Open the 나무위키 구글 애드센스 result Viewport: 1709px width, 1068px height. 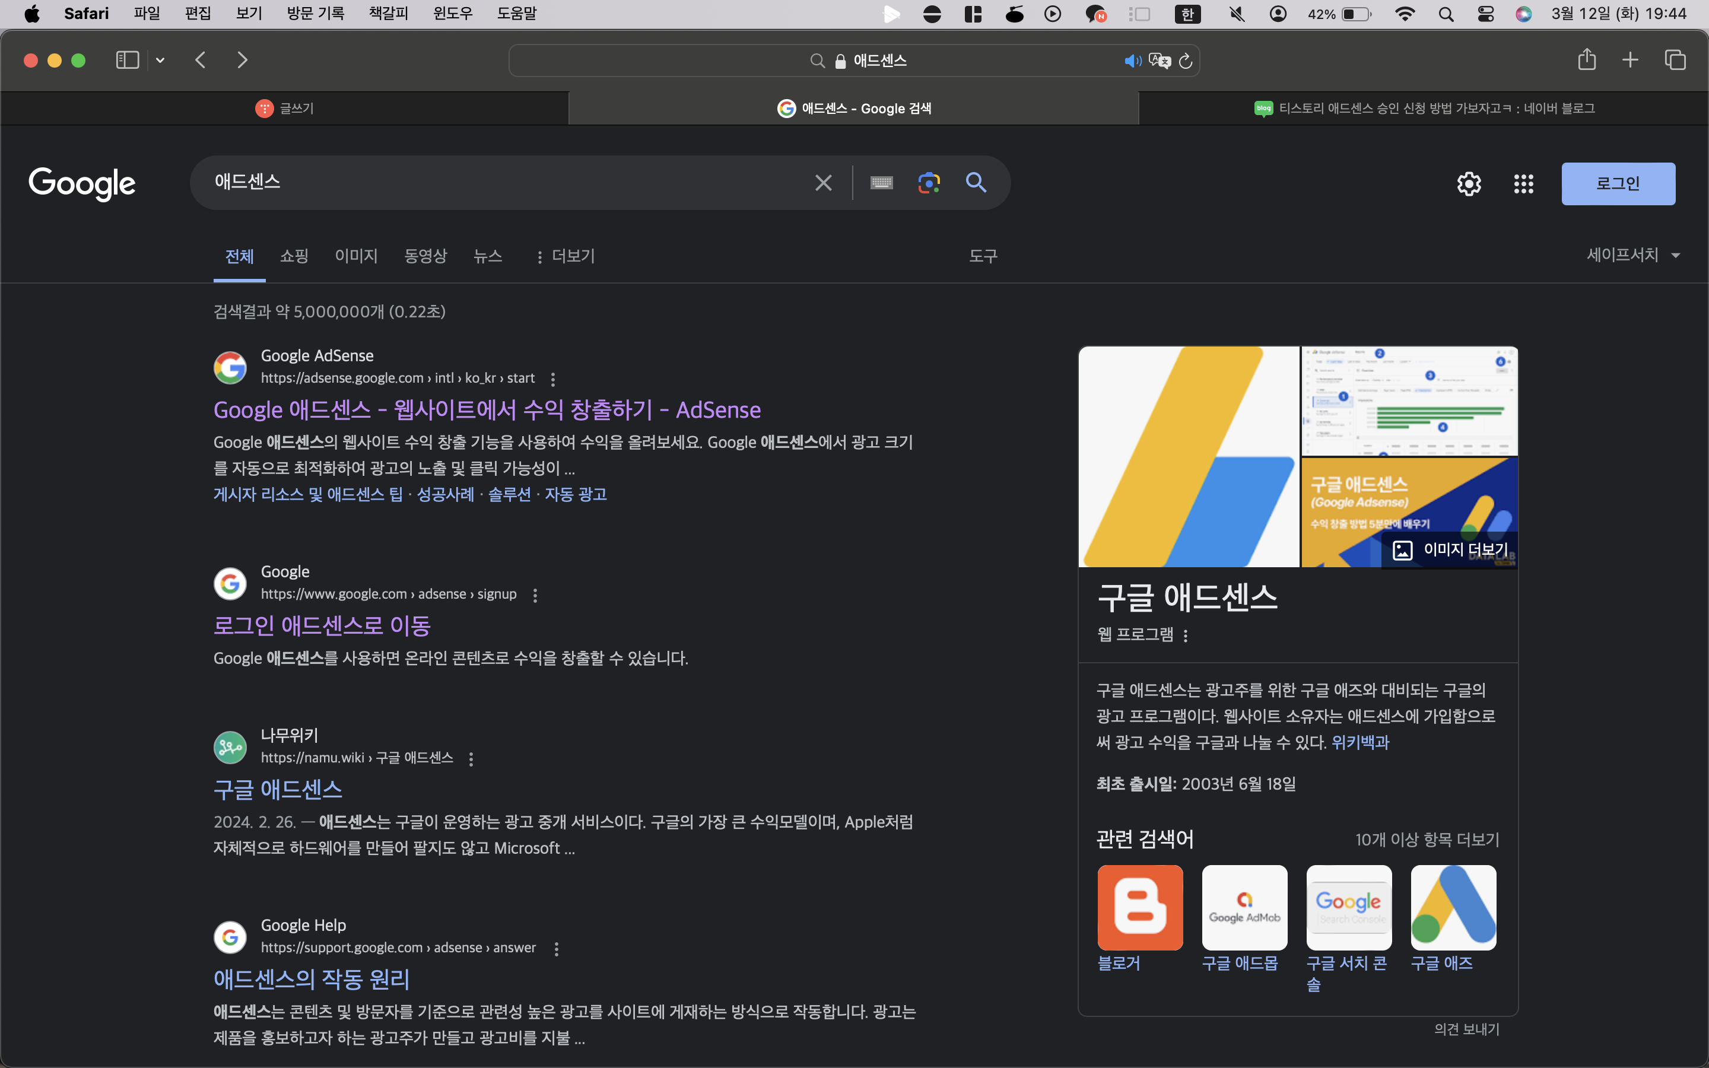278,789
